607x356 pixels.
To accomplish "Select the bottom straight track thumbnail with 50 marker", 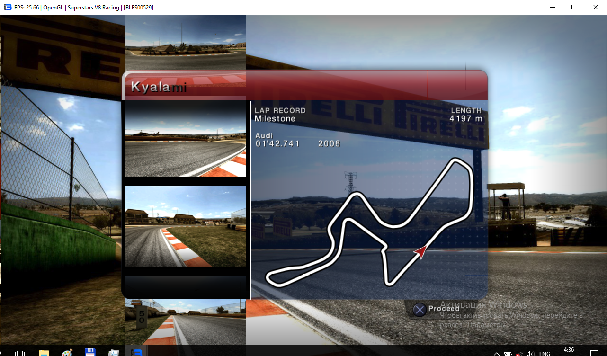I will pyautogui.click(x=186, y=322).
